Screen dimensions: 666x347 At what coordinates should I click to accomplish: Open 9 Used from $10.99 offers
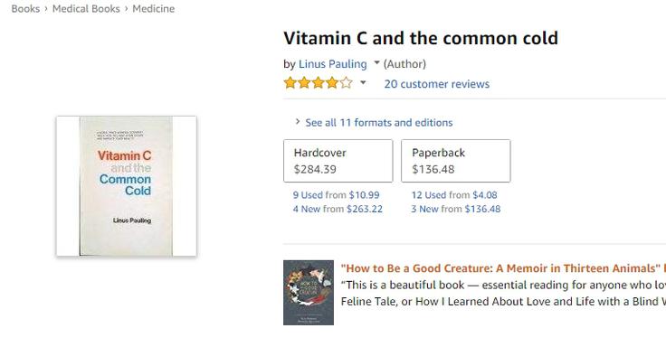click(336, 195)
